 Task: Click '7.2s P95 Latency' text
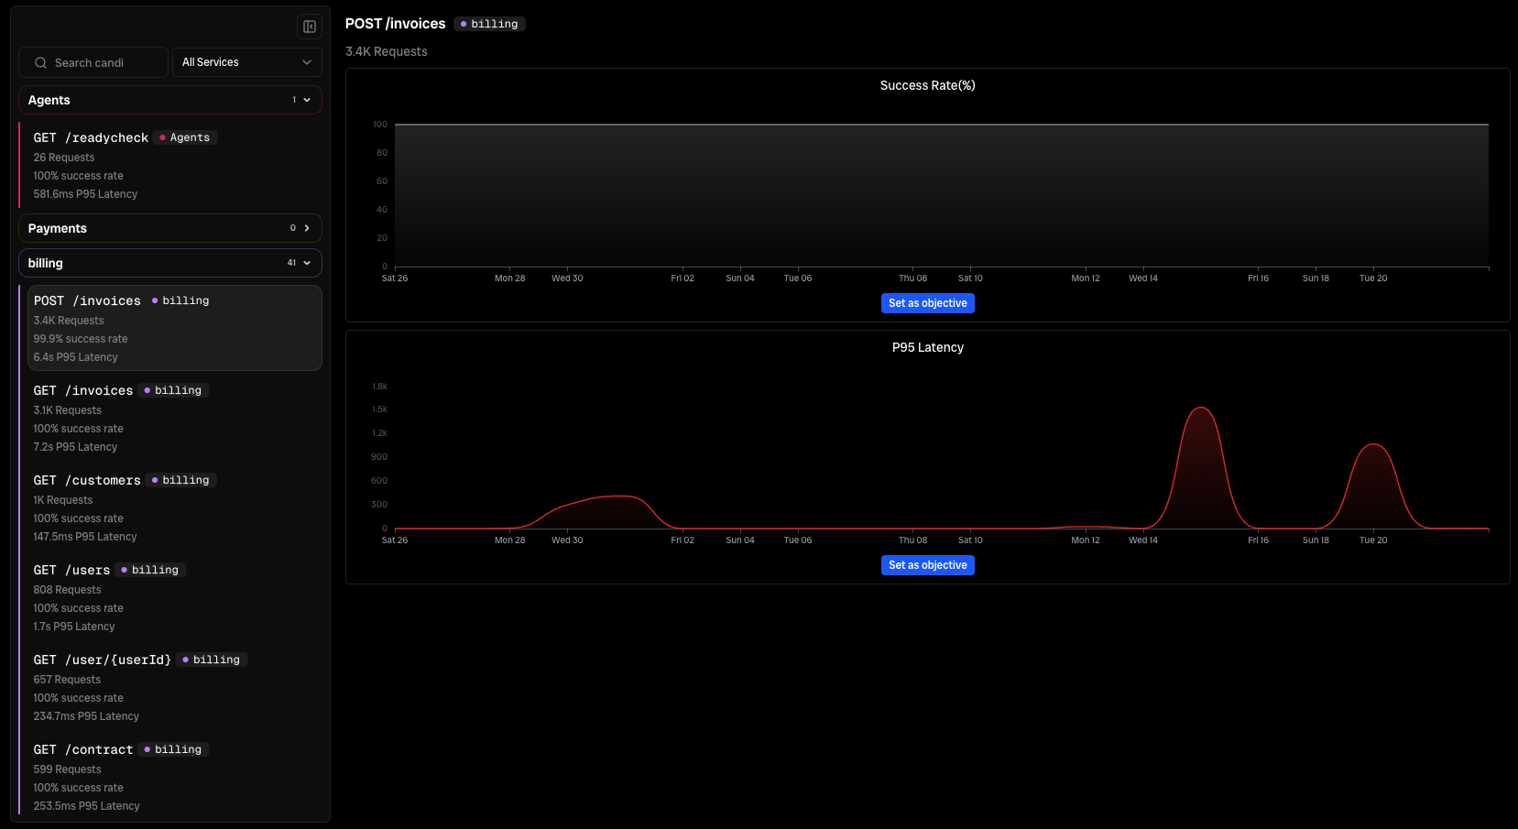75,447
